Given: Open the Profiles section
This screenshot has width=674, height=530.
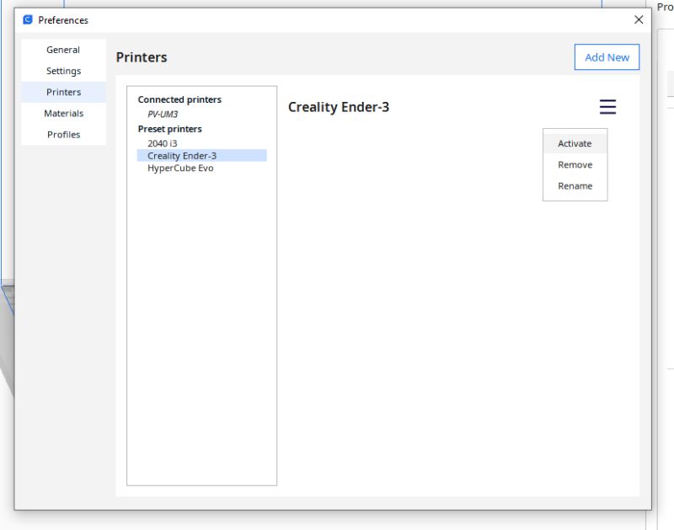Looking at the screenshot, I should click(62, 134).
